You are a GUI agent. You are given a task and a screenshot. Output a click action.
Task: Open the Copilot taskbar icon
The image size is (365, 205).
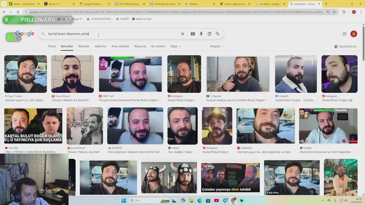tap(183, 200)
